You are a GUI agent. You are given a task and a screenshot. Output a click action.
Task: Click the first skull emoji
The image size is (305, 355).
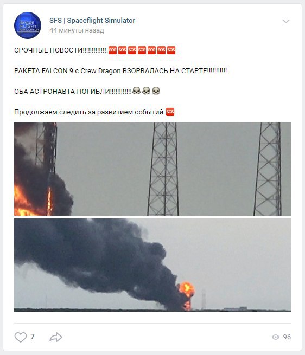(136, 91)
